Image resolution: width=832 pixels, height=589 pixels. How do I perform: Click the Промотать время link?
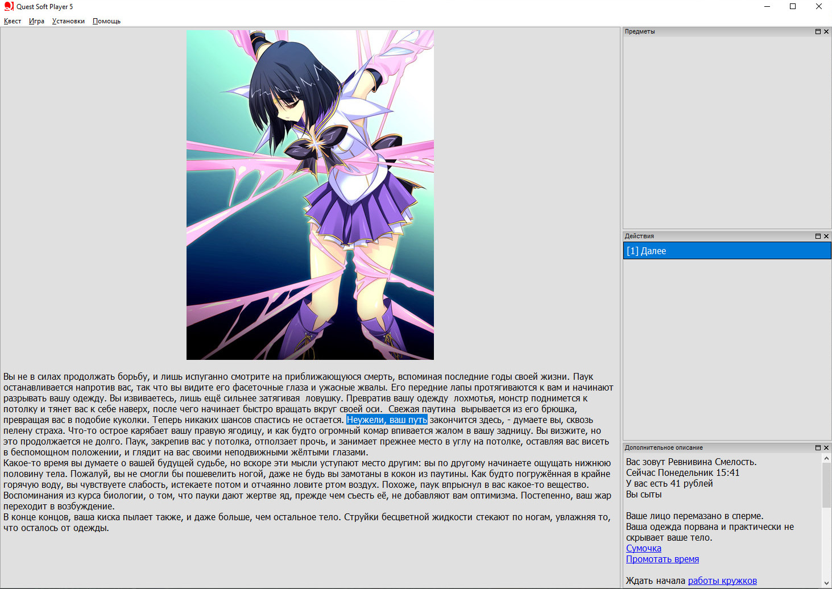[663, 559]
